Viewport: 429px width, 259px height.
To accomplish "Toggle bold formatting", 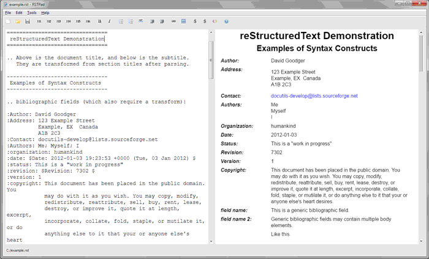I will pyautogui.click(x=100, y=21).
